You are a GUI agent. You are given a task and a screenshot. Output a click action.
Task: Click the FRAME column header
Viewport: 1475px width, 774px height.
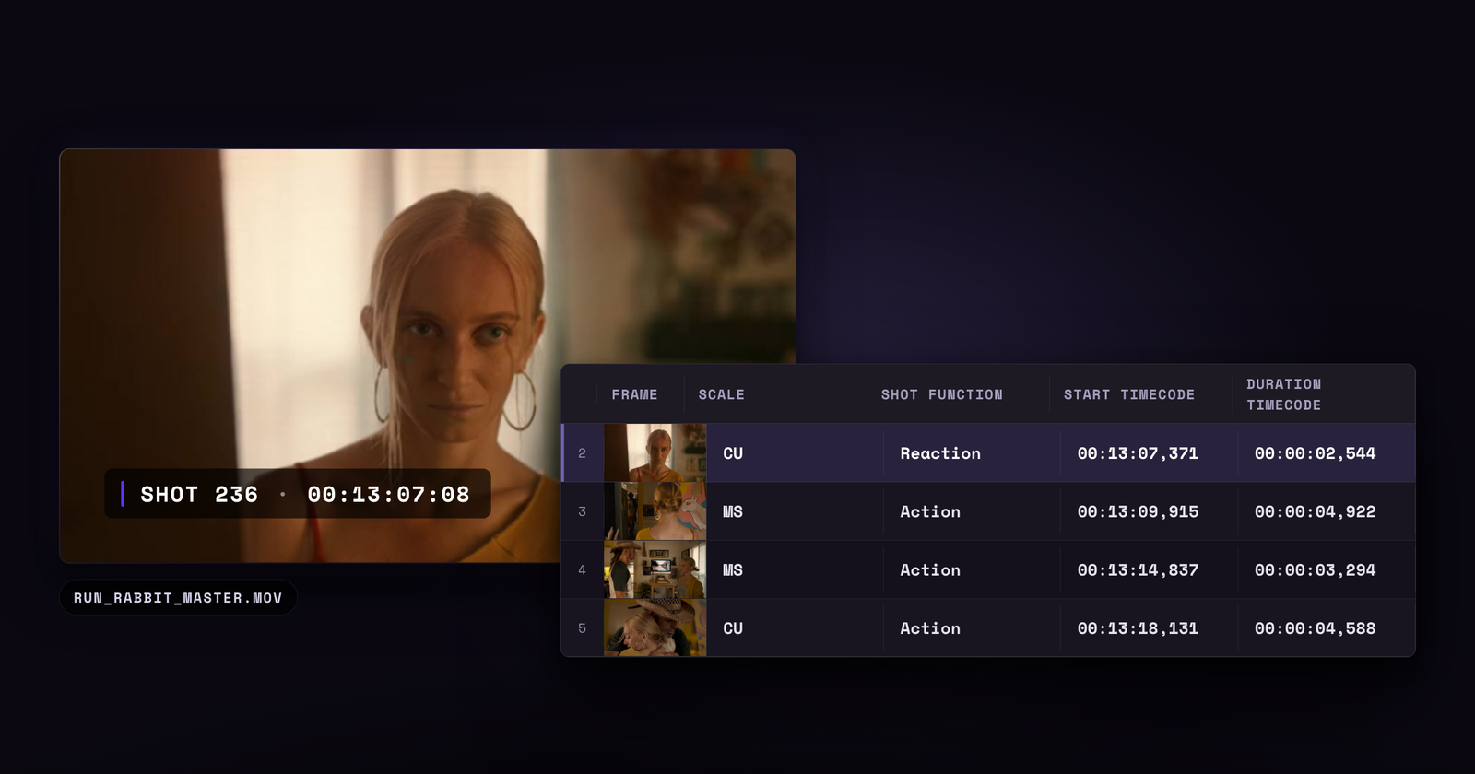pos(634,394)
